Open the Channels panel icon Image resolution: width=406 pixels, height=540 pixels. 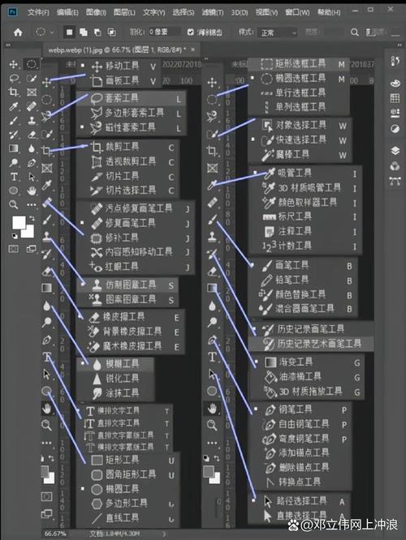[x=395, y=166]
